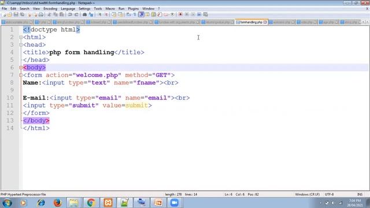Screen dimensions: 370x208
Task: Toggle Synchronize Vertical Scrolling icon
Action: tap(114, 14)
